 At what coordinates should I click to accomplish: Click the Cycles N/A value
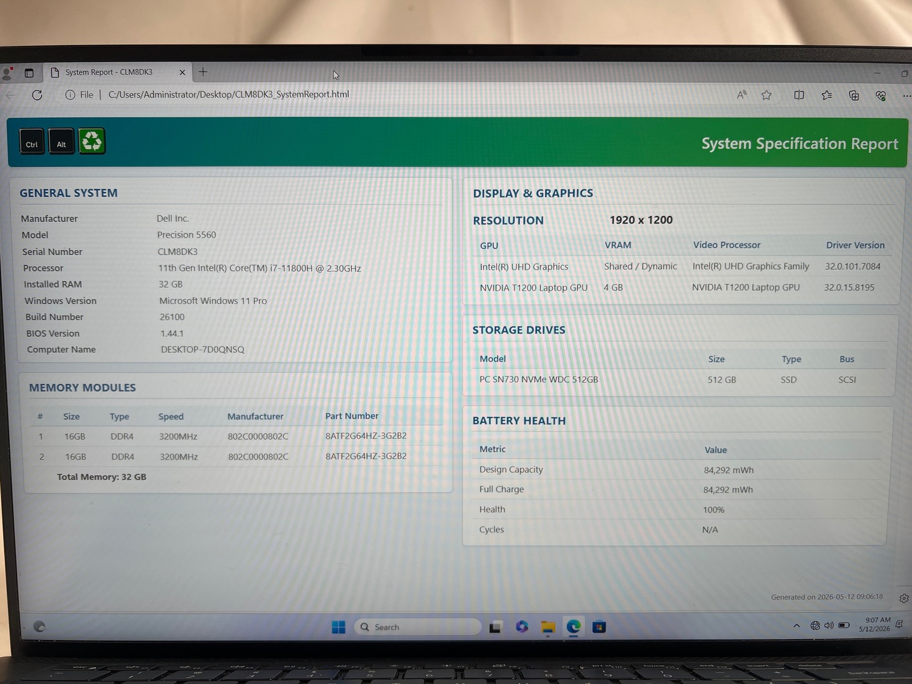710,530
